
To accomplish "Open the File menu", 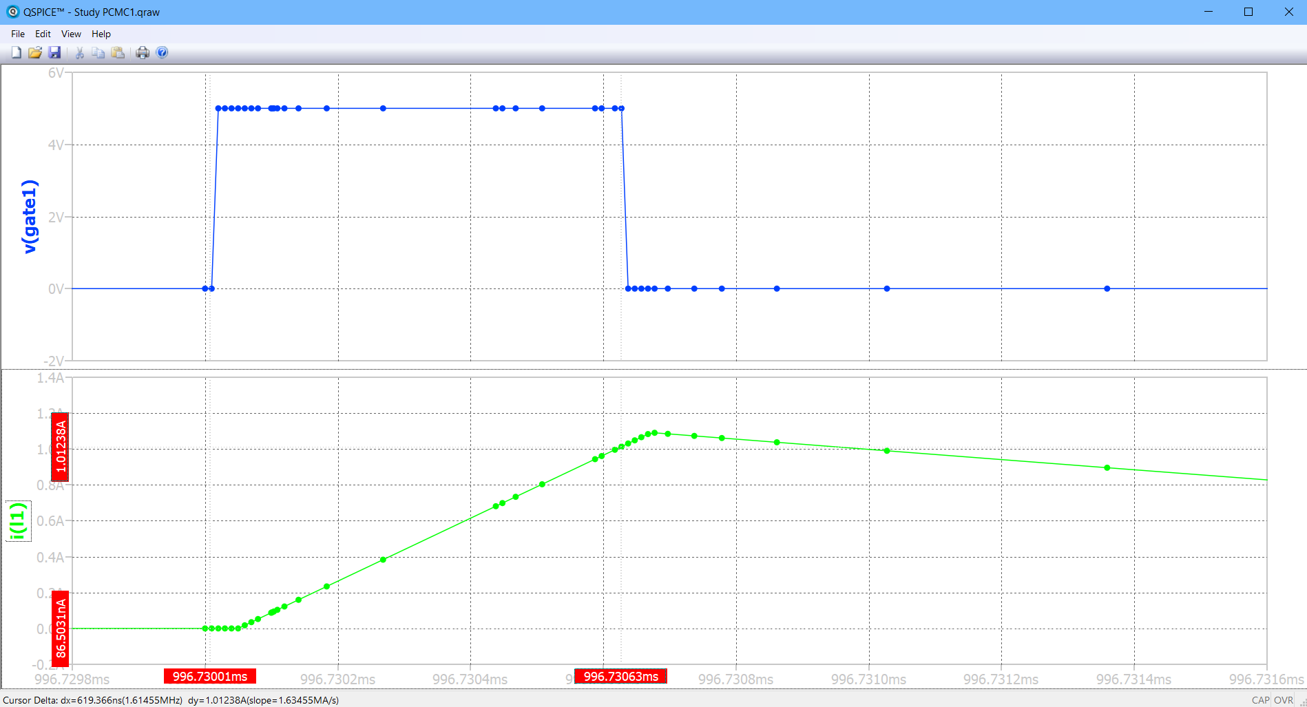I will click(18, 34).
